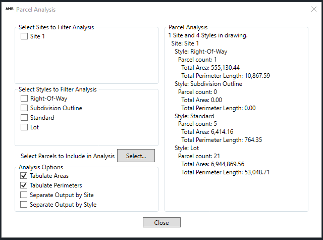Click the Close button at bottom
The height and width of the screenshot is (240, 323).
pyautogui.click(x=161, y=222)
